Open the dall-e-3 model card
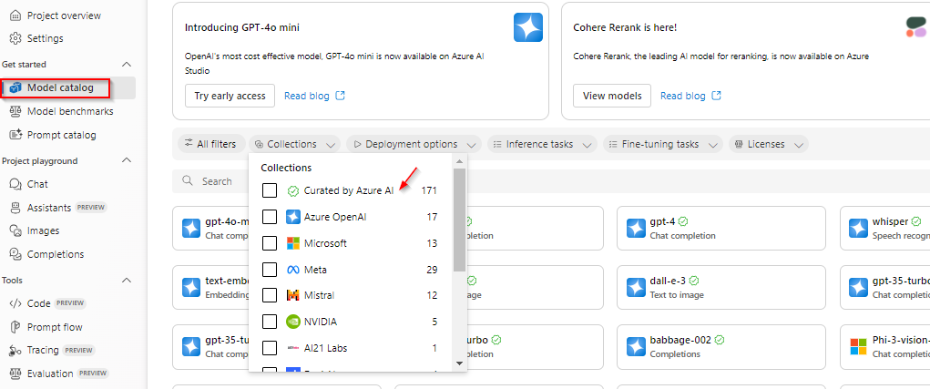 pyautogui.click(x=721, y=288)
